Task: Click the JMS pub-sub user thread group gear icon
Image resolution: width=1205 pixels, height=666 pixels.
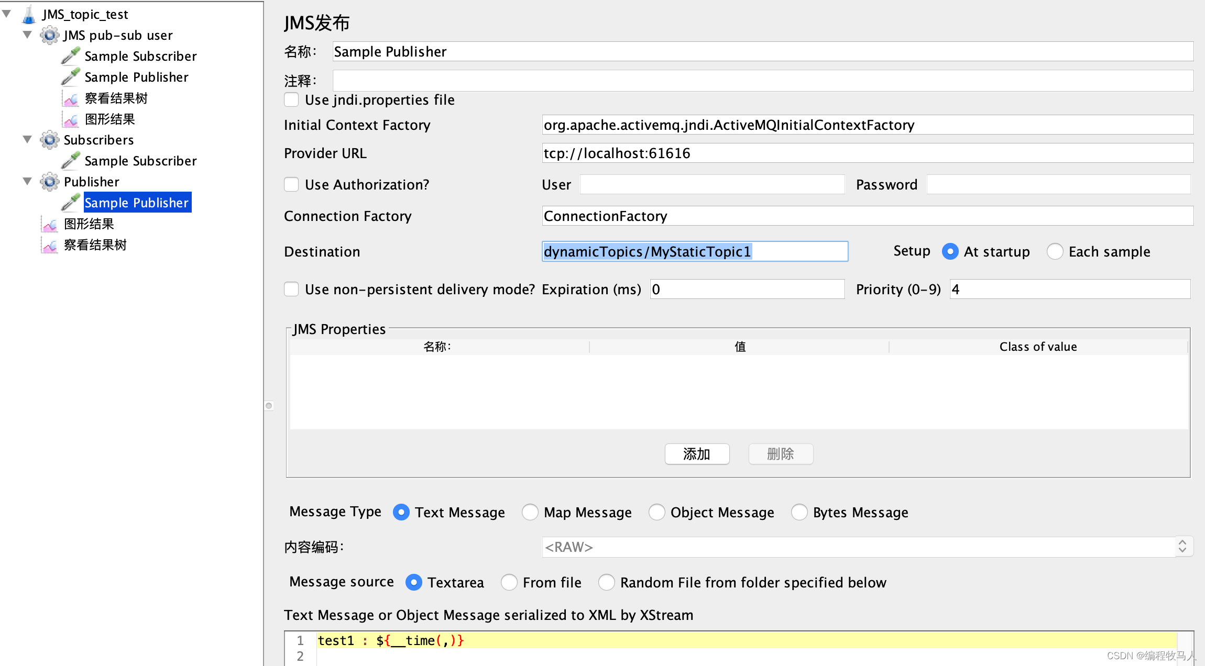Action: point(49,36)
